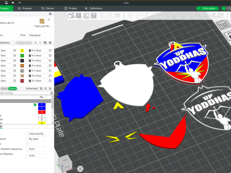The height and width of the screenshot is (173, 231).
Task: Click brown filament 8 color swatch
Action: (x=22, y=66)
